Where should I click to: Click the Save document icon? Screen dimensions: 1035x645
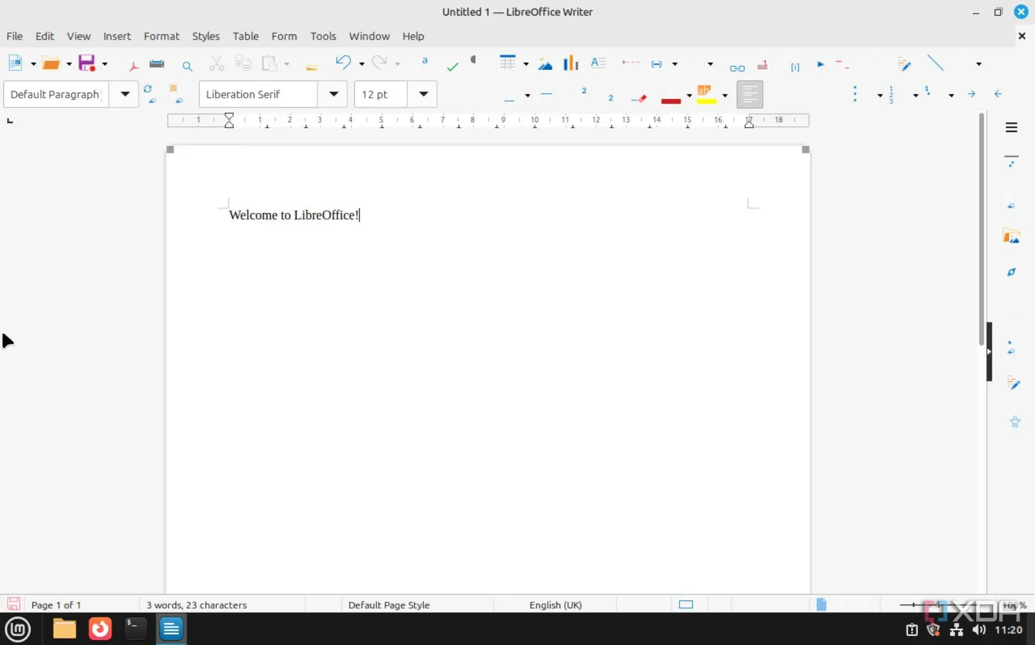pyautogui.click(x=86, y=63)
